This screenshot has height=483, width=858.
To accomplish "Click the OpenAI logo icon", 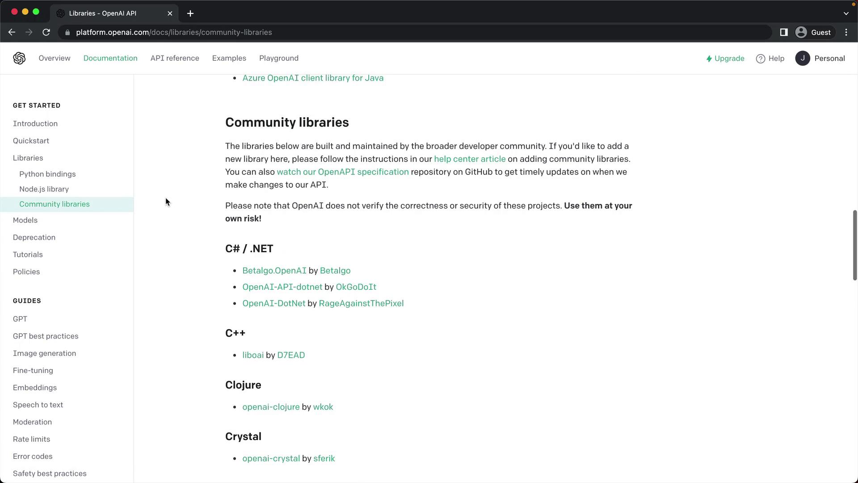I will tap(19, 58).
